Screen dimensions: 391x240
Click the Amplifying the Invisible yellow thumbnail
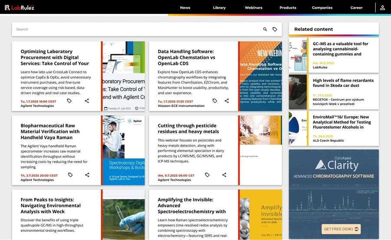(260, 214)
